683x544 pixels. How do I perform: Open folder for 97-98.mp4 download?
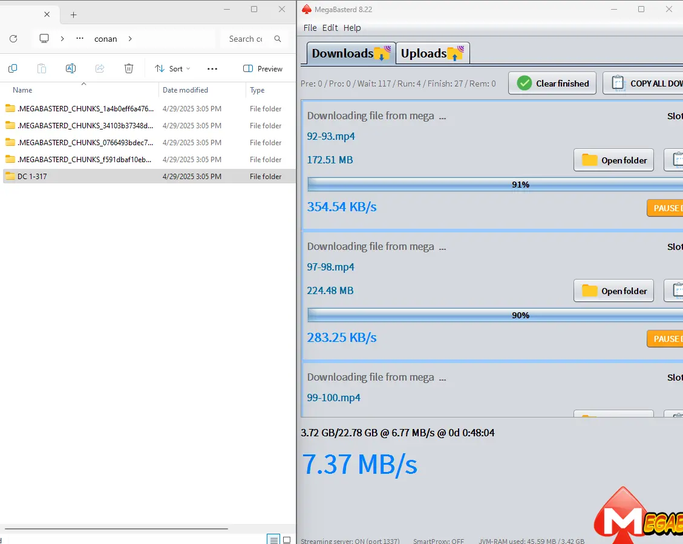coord(613,290)
